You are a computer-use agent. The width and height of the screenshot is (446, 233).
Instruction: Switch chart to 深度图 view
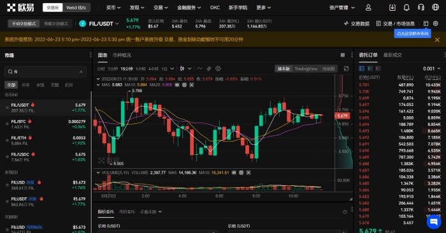(x=328, y=69)
